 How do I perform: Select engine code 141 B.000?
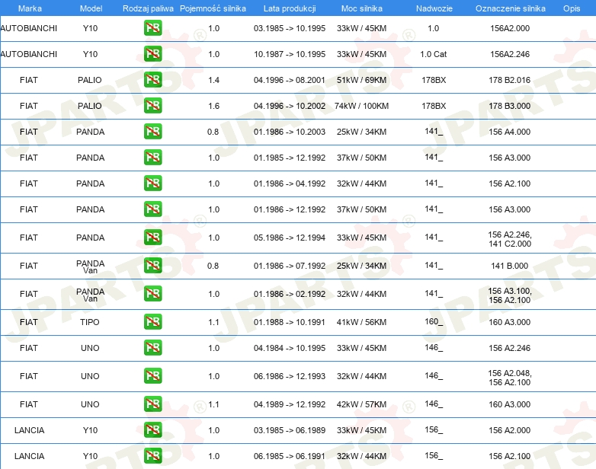pyautogui.click(x=509, y=266)
